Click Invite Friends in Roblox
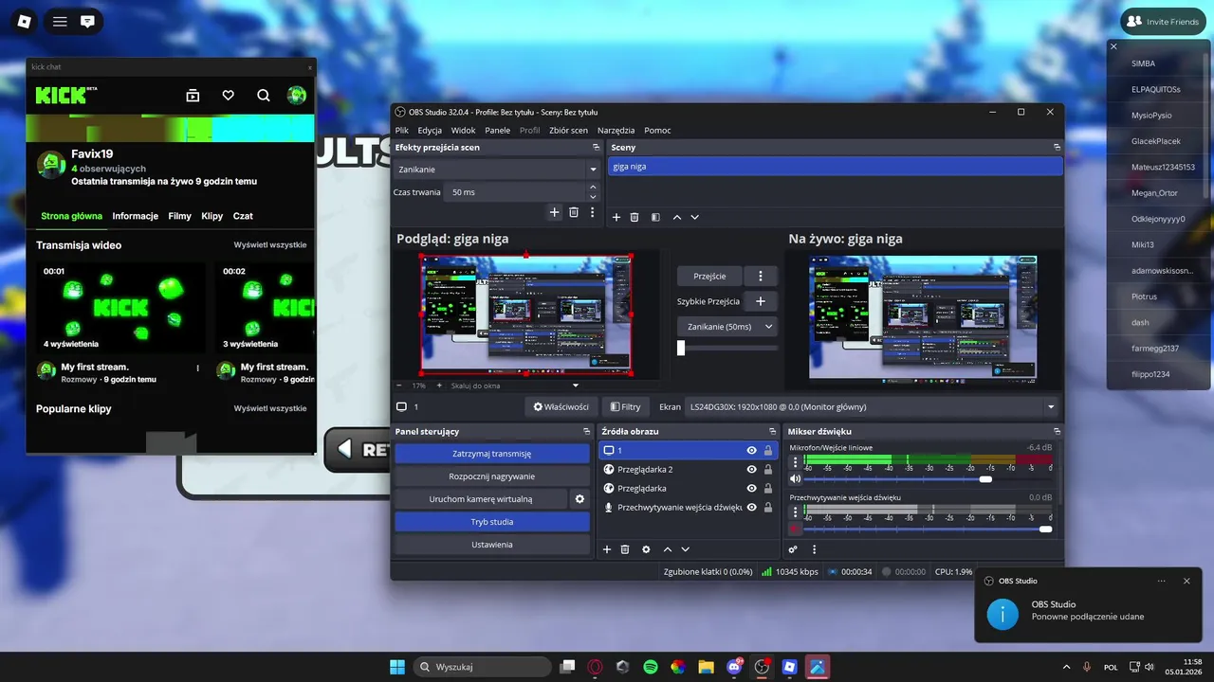1214x682 pixels. (x=1163, y=21)
